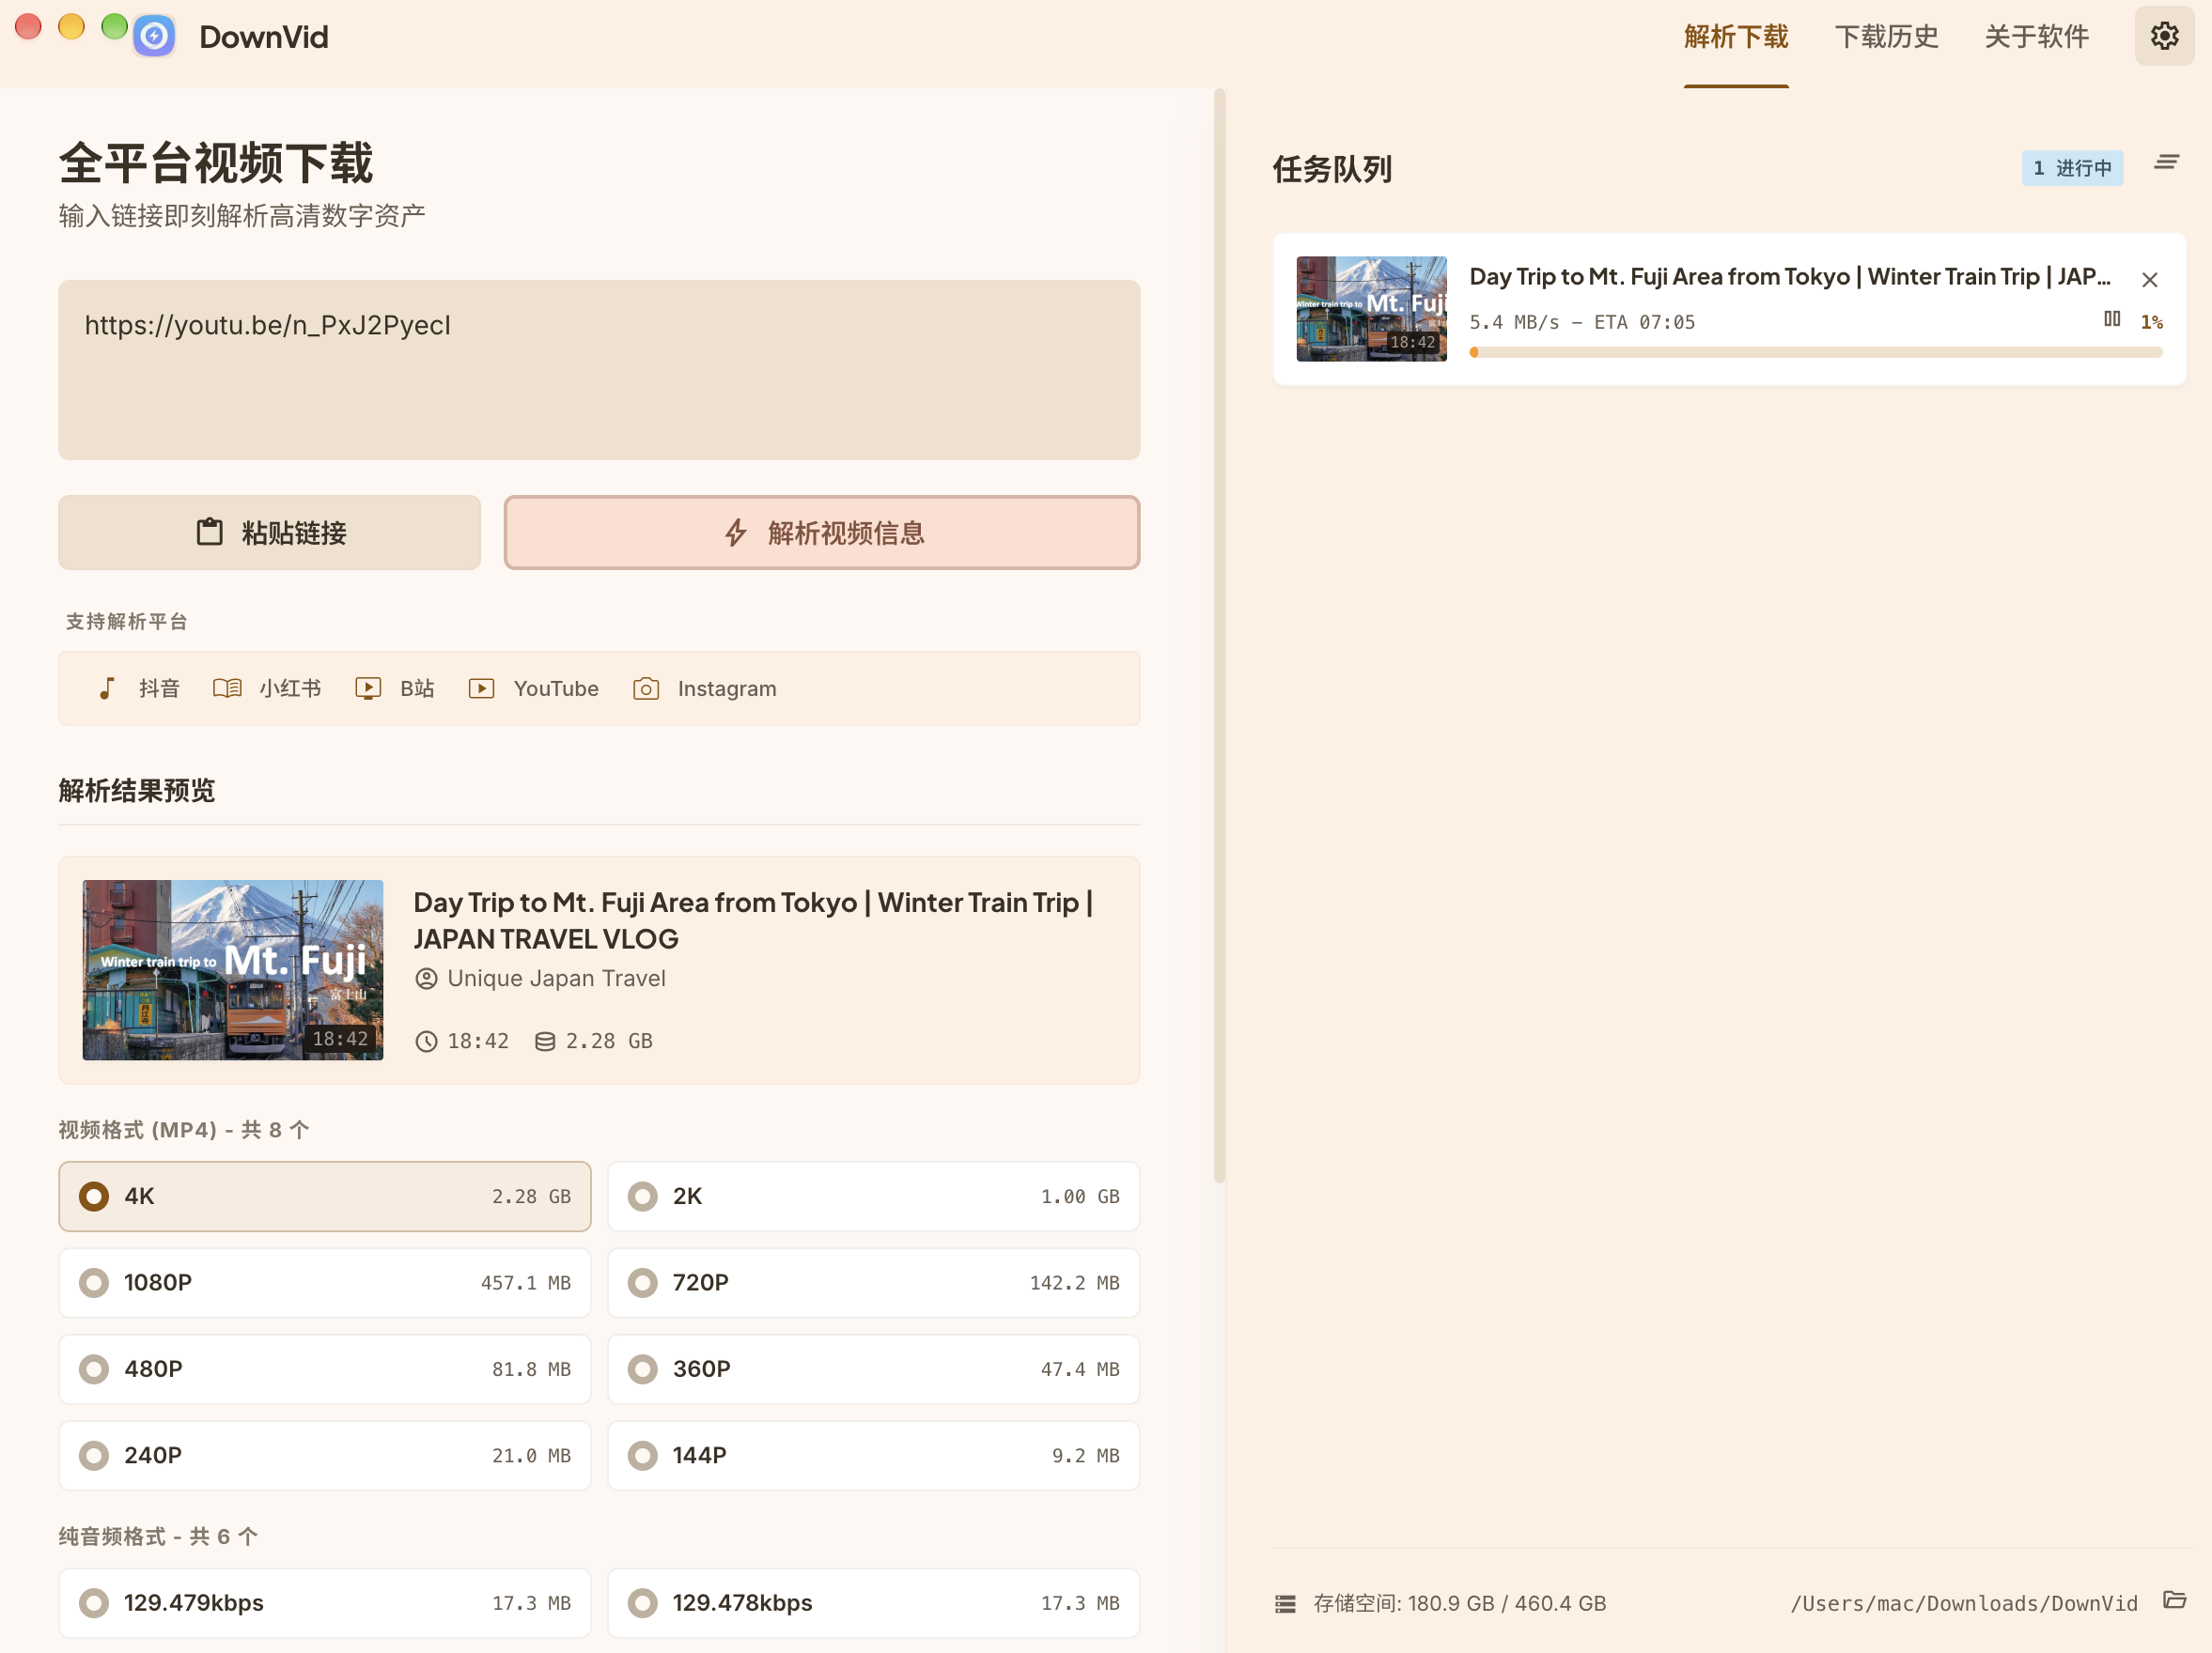
Task: Click the large Mt. Fuji preview thumbnail
Action: 233,969
